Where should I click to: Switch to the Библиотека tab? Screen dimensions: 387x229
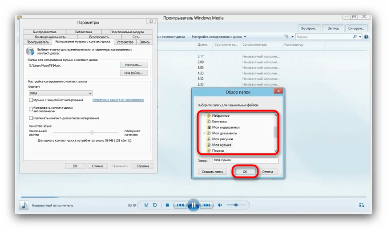click(x=84, y=32)
